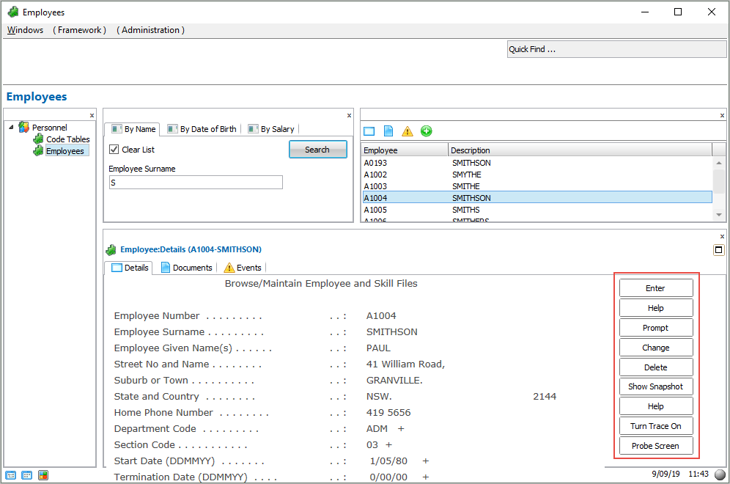Click the plus prompt beside Section Code 03
Screen dimensions: 730x484
[389, 444]
